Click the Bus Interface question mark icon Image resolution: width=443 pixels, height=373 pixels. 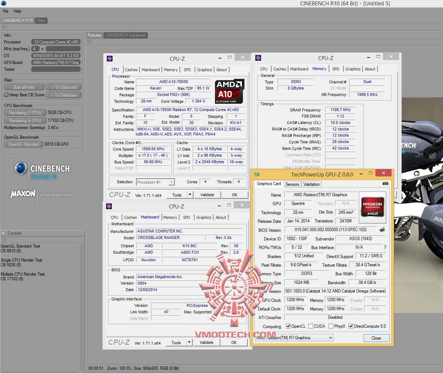(385, 247)
